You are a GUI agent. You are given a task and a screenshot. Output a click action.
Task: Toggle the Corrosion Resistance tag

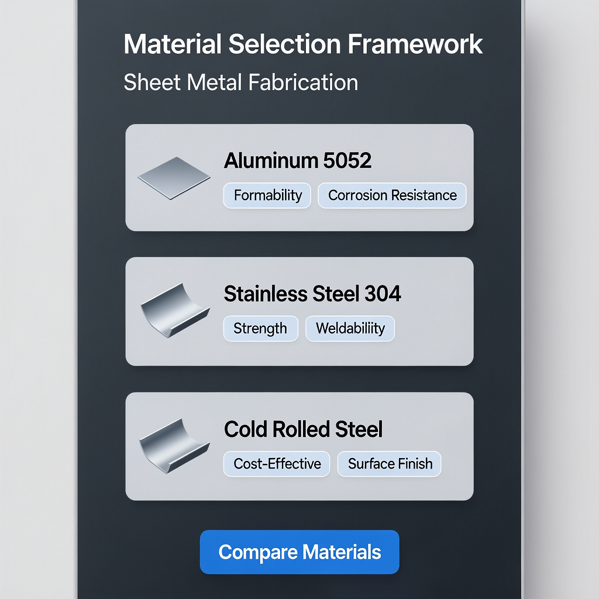point(392,195)
